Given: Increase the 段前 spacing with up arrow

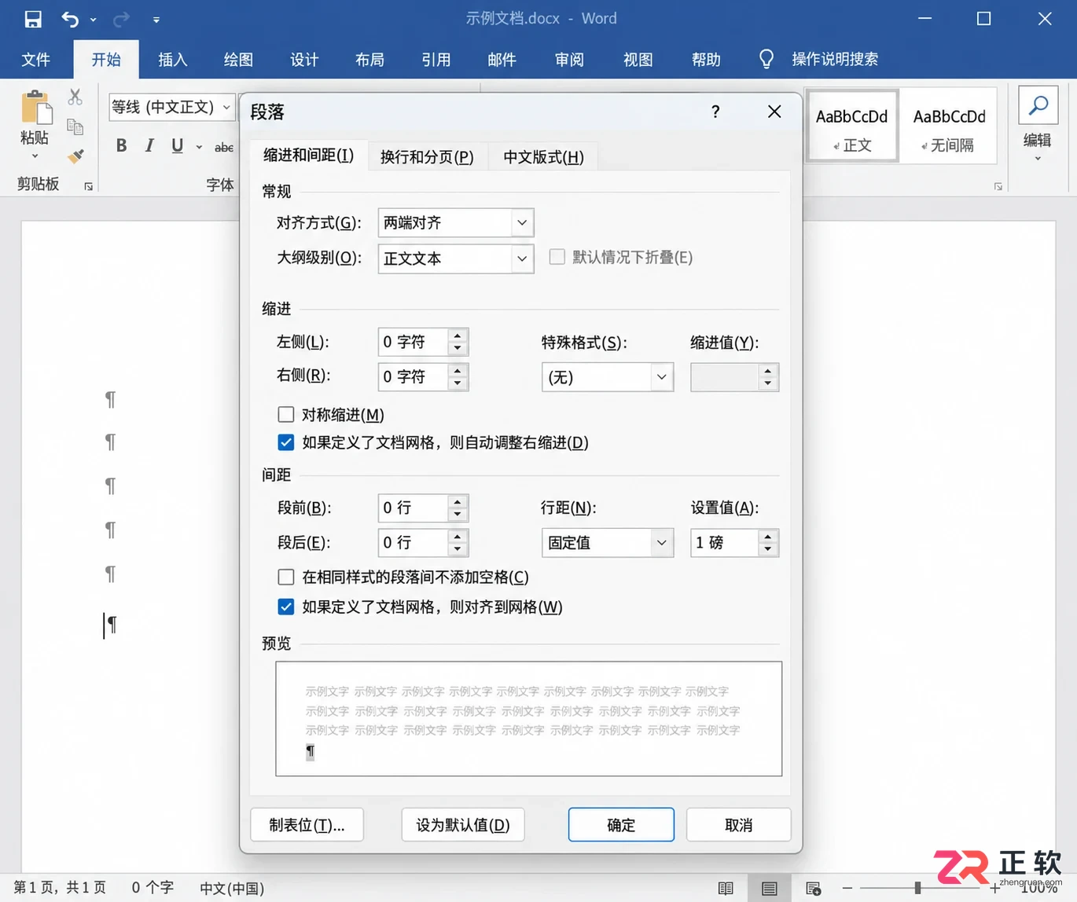Looking at the screenshot, I should click(458, 502).
